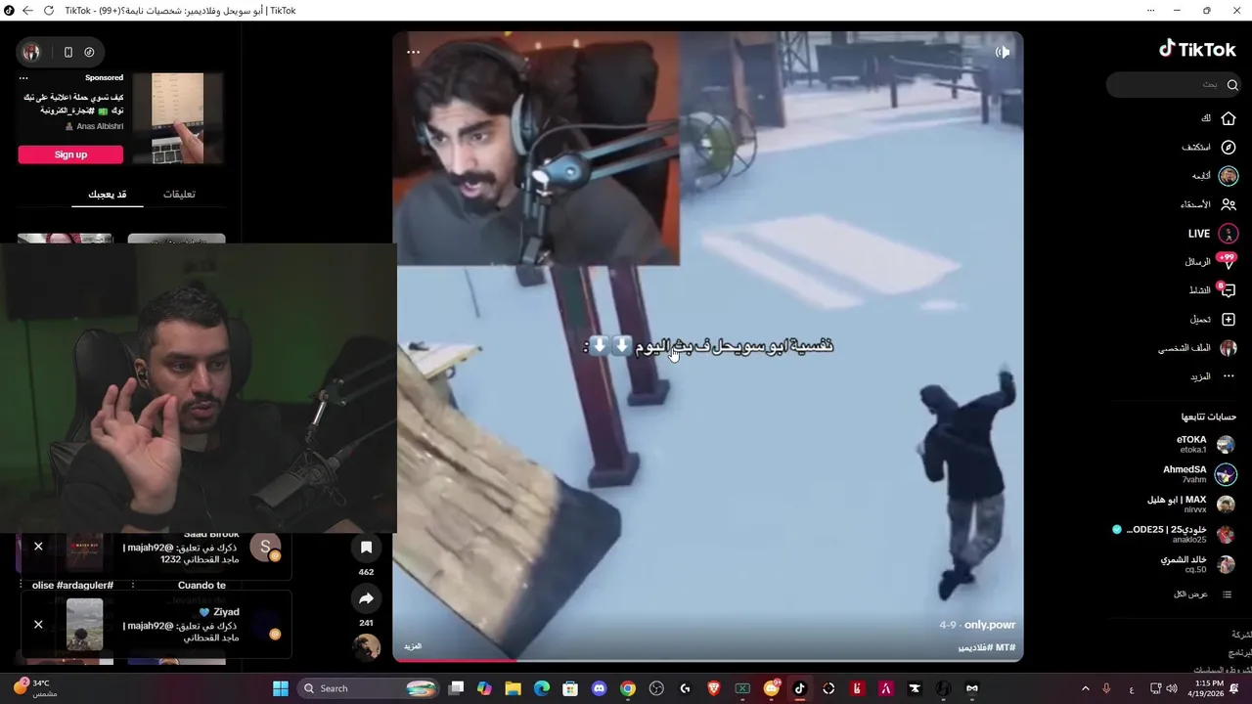Open the LIVE section in sidebar

click(1213, 234)
